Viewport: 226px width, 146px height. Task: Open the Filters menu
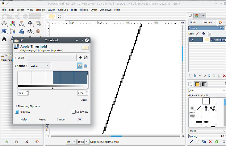84,10
